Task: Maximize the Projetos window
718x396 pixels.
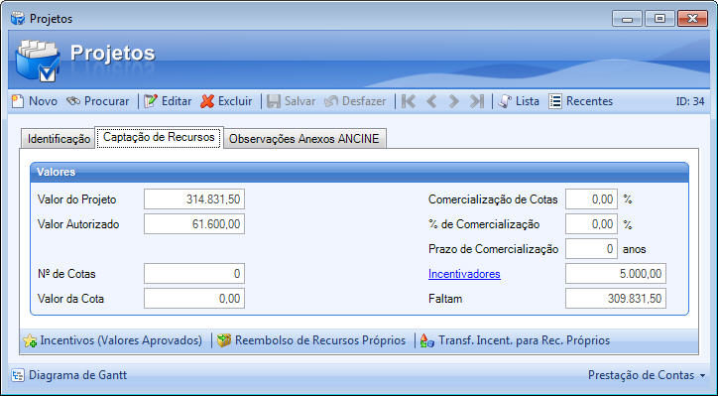Action: click(659, 19)
